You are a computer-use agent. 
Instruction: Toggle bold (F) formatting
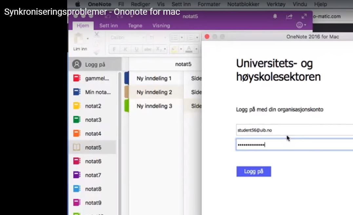pos(114,49)
